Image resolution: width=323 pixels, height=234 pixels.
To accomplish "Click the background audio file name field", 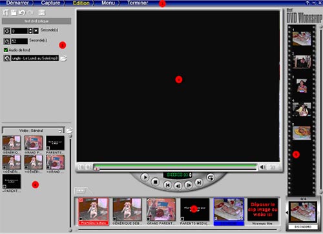I will click(x=35, y=58).
